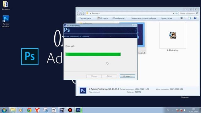Launch Windows Media Player from the taskbar

point(20,110)
